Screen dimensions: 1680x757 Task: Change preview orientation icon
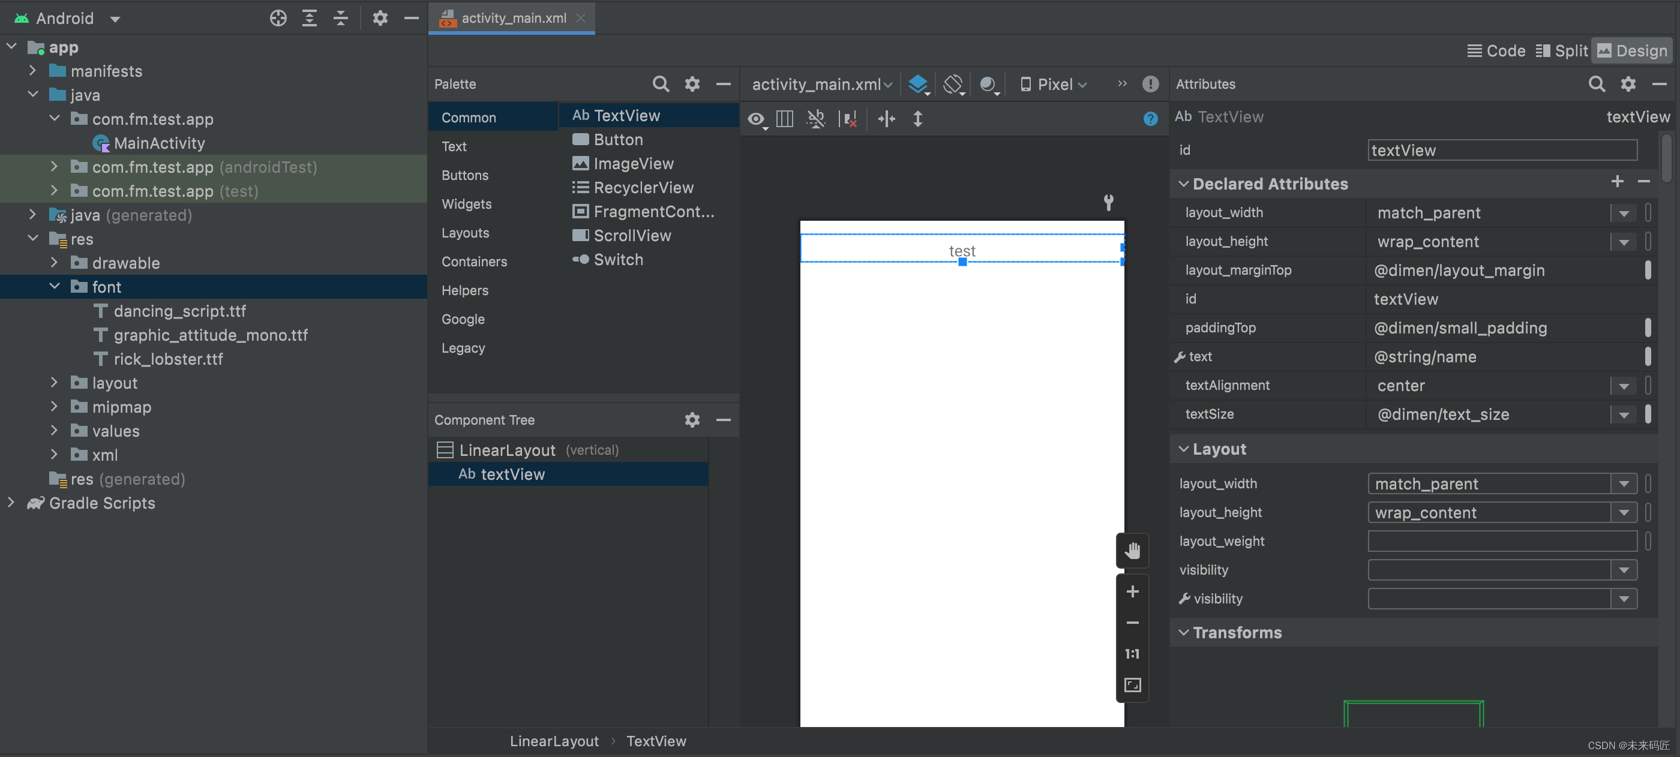(x=953, y=84)
